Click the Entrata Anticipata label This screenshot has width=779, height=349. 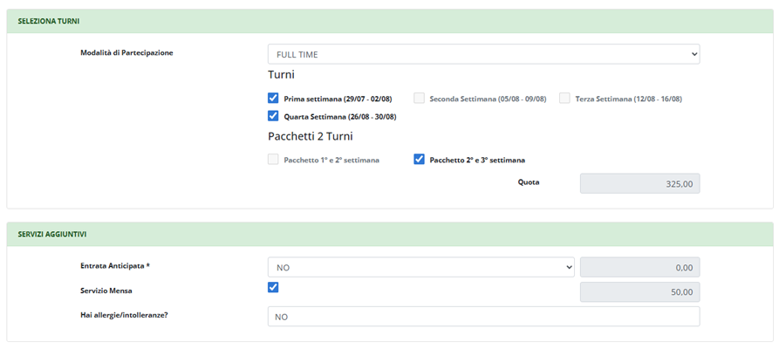109,264
